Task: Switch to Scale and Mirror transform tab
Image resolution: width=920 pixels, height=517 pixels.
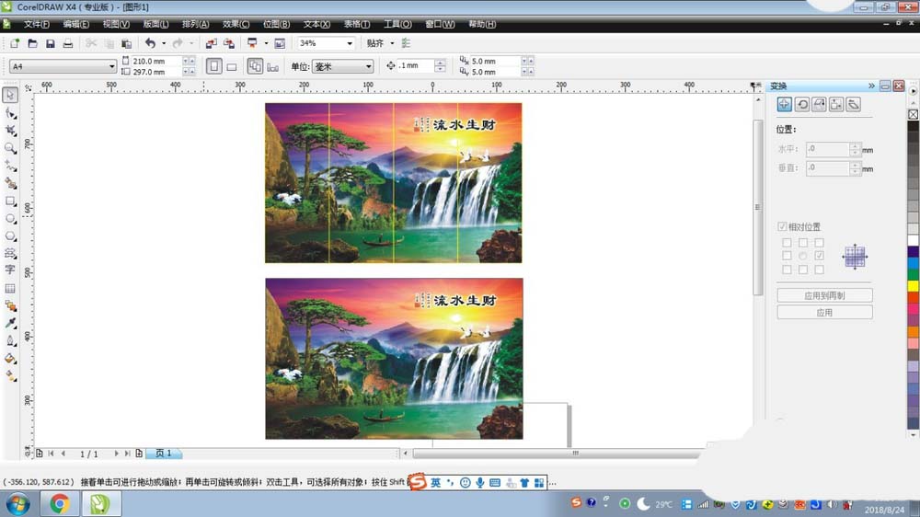Action: coord(819,105)
